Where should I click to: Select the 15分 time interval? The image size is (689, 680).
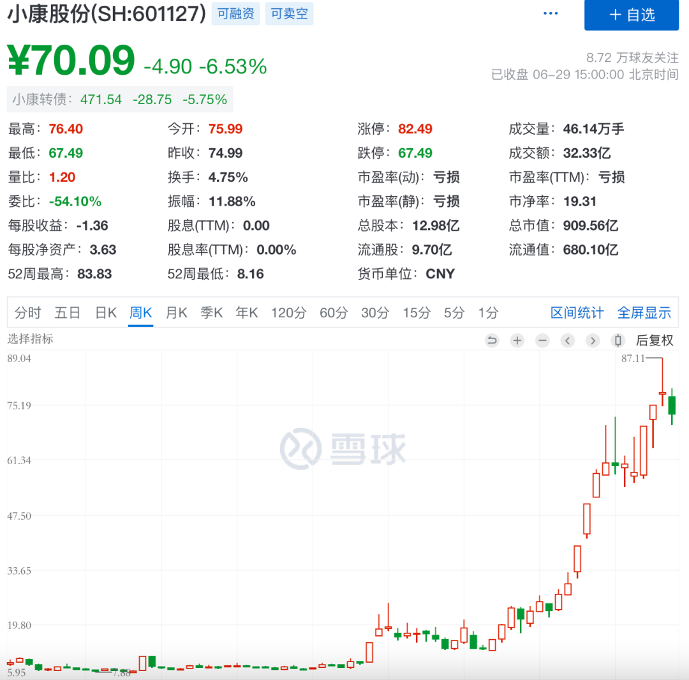point(417,312)
